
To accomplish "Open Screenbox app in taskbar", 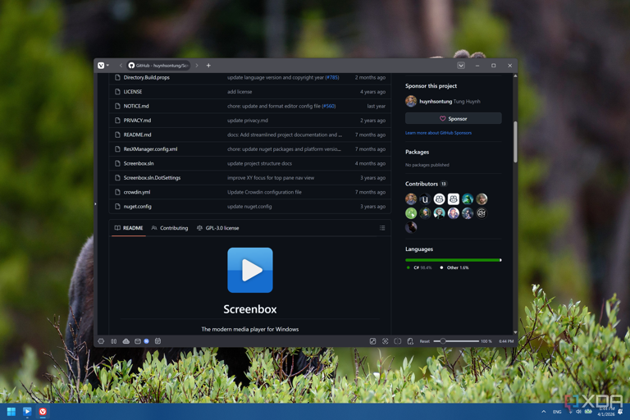I will pyautogui.click(x=27, y=412).
